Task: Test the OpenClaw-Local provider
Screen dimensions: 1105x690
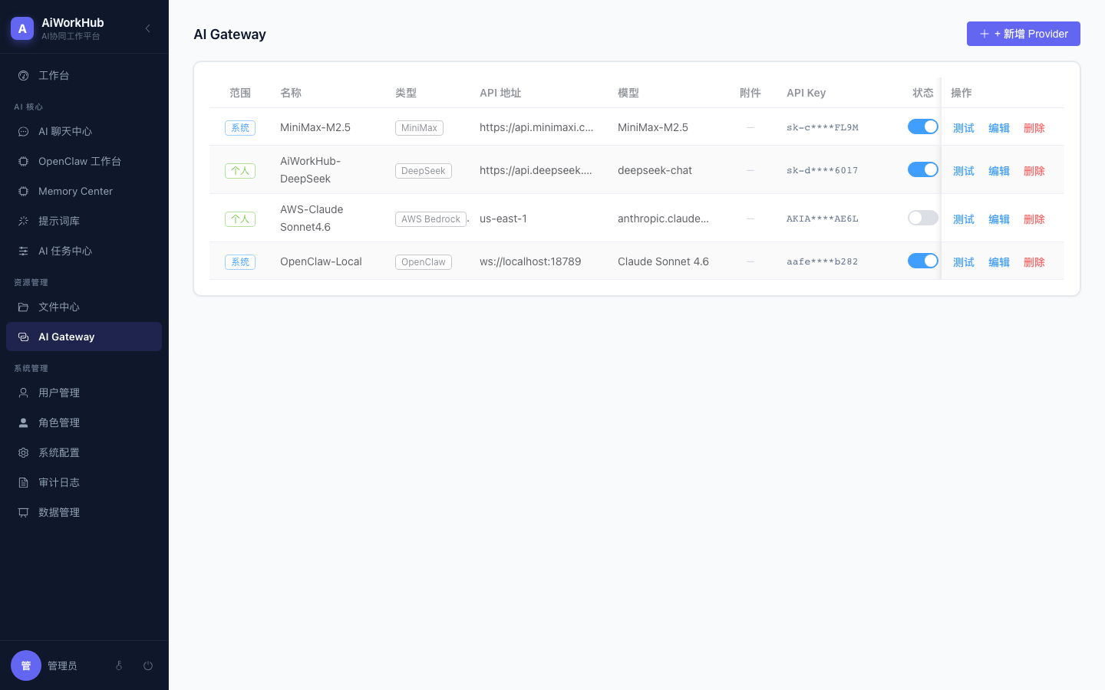Action: click(964, 262)
